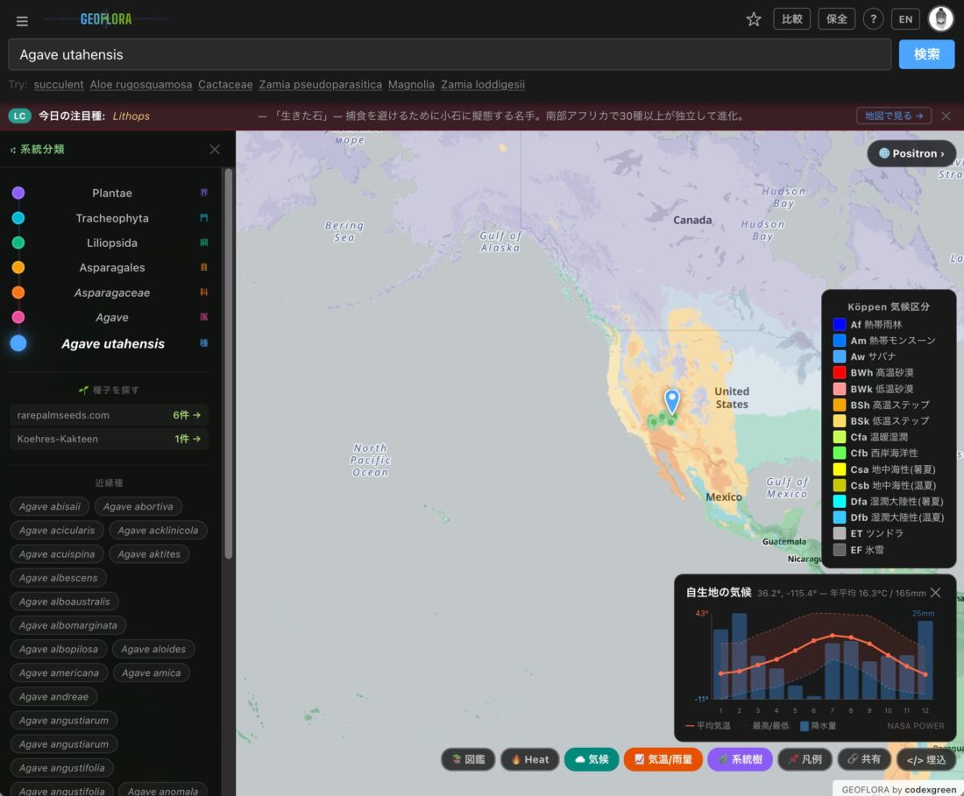Click the blue 検索 search button
The image size is (964, 796).
(926, 54)
